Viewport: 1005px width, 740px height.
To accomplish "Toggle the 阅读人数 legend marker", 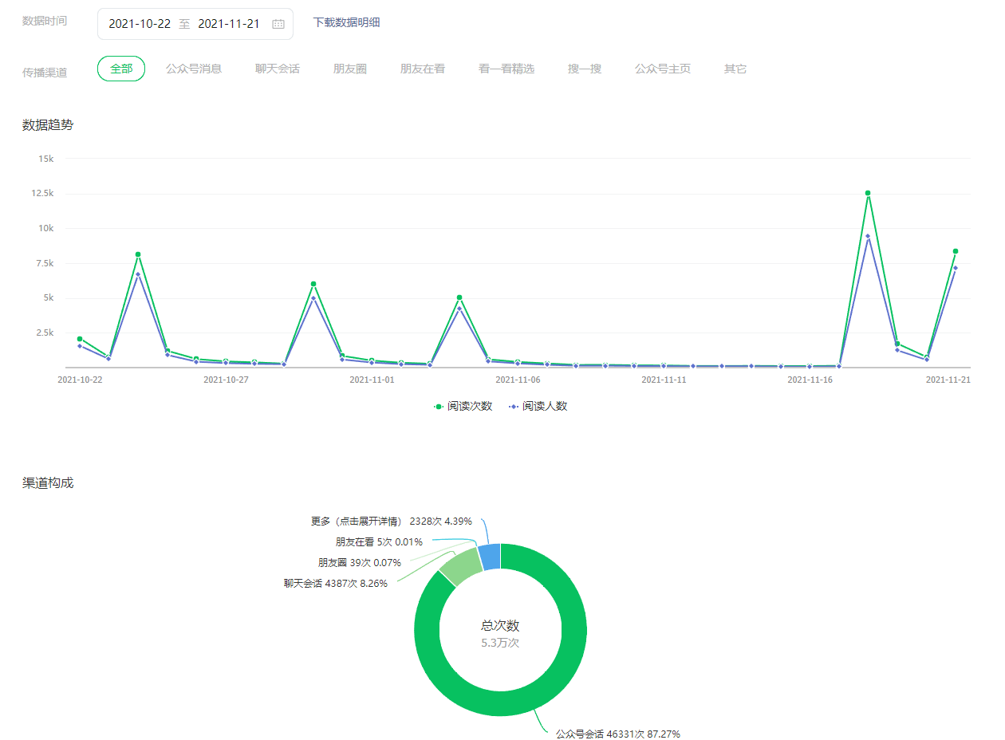I will [514, 407].
